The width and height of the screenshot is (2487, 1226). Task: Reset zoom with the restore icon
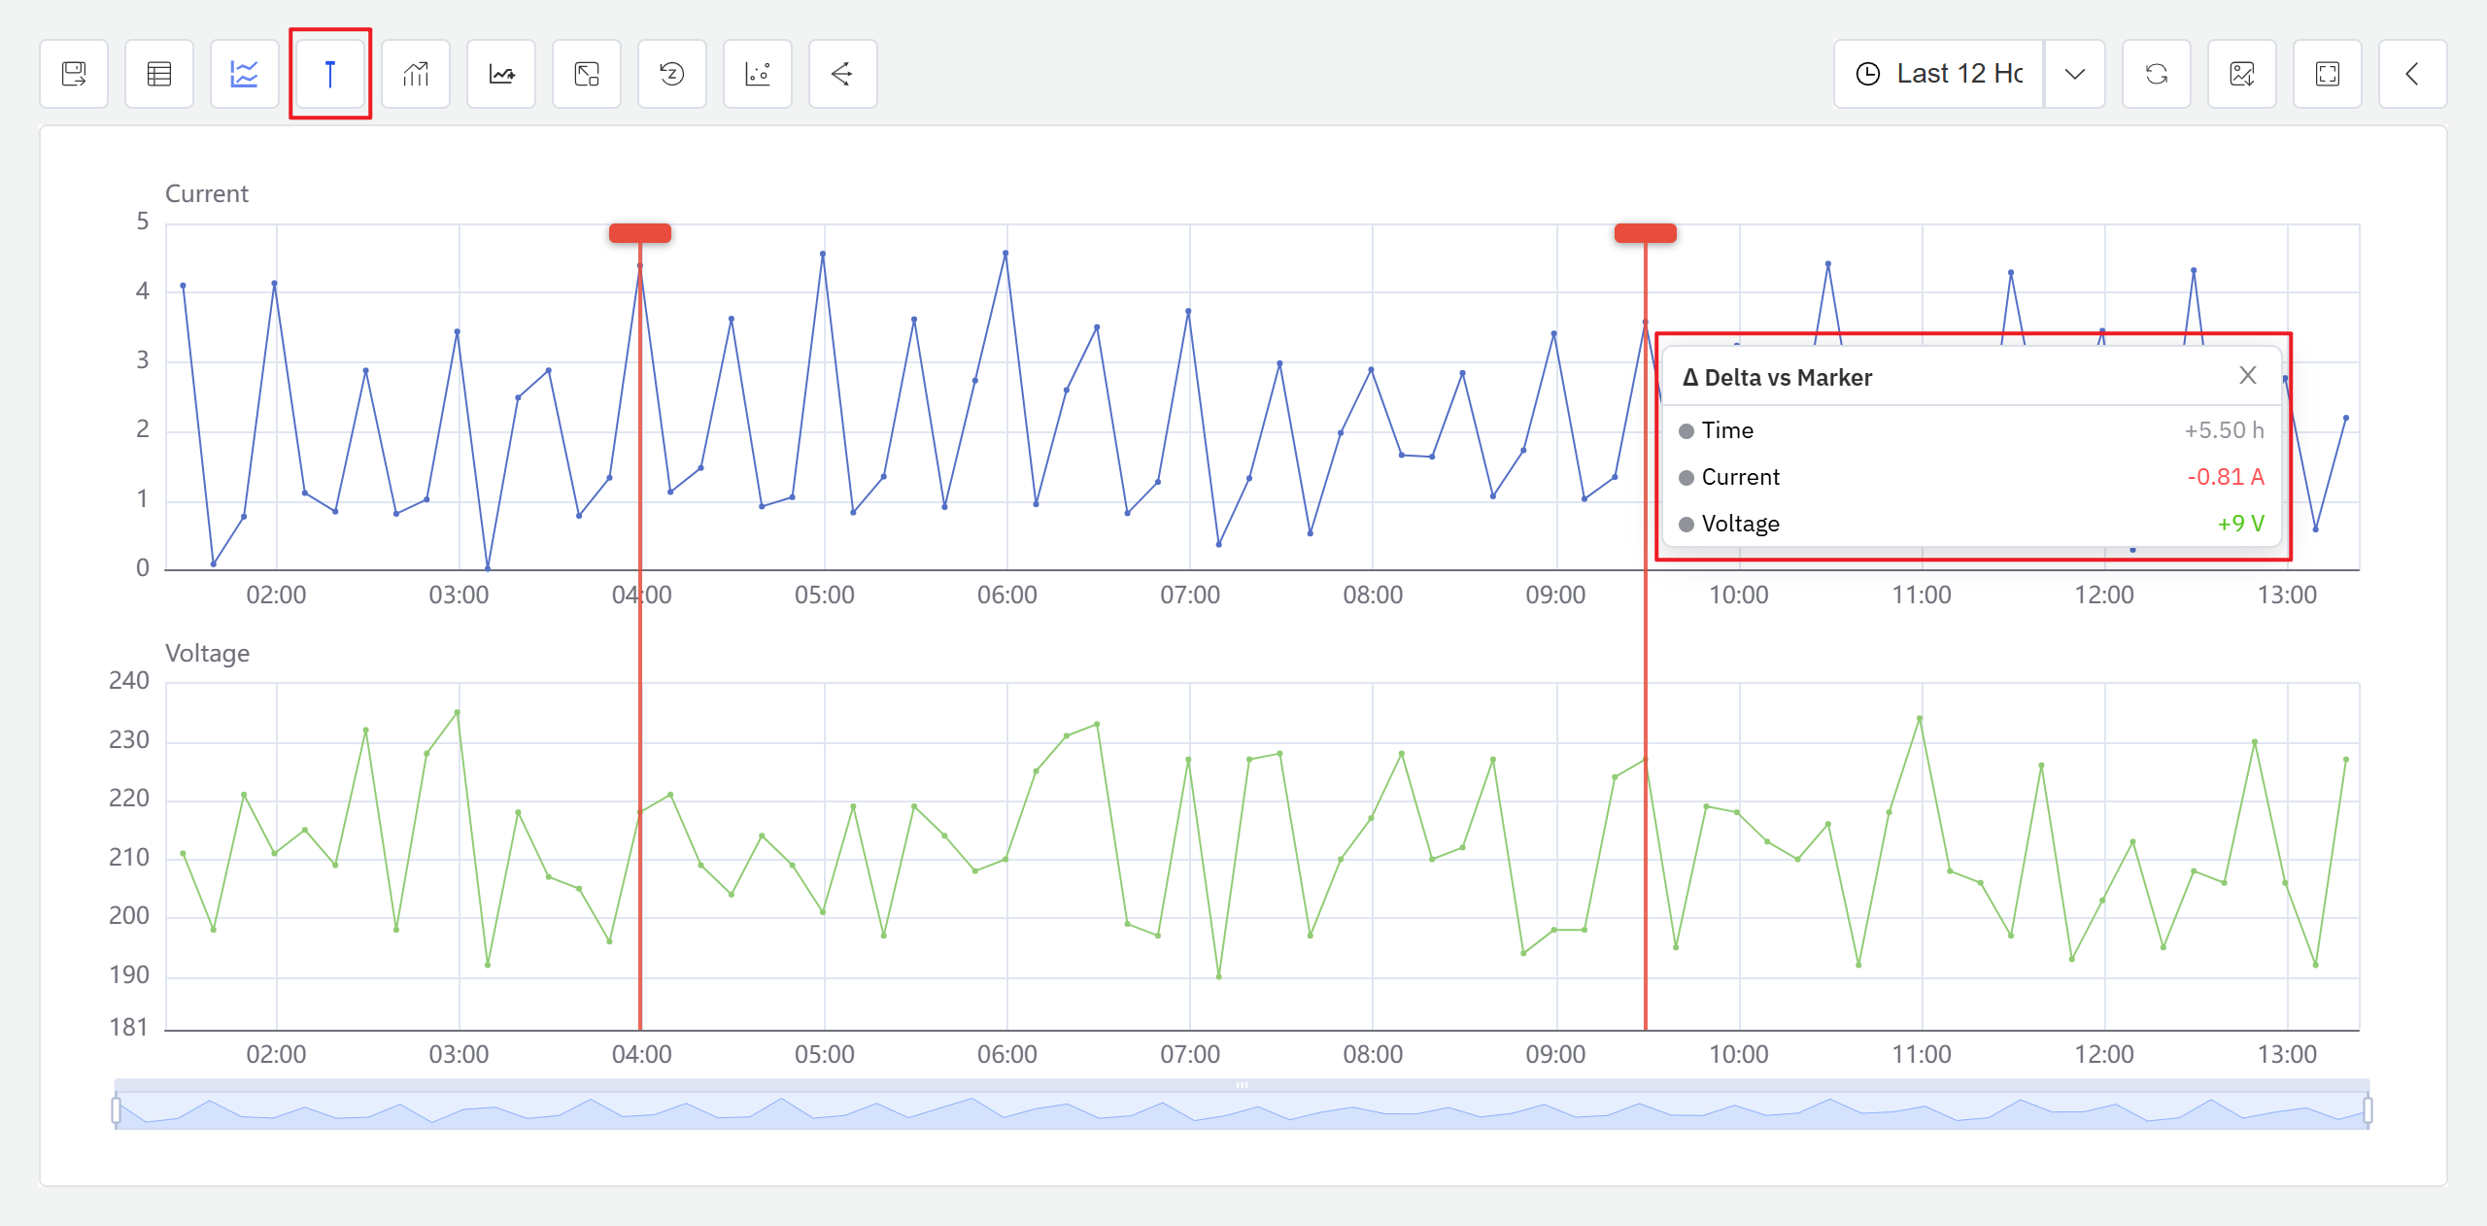(672, 74)
